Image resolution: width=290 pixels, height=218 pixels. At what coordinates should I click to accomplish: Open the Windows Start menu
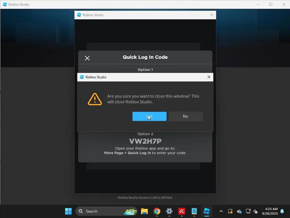(68, 211)
